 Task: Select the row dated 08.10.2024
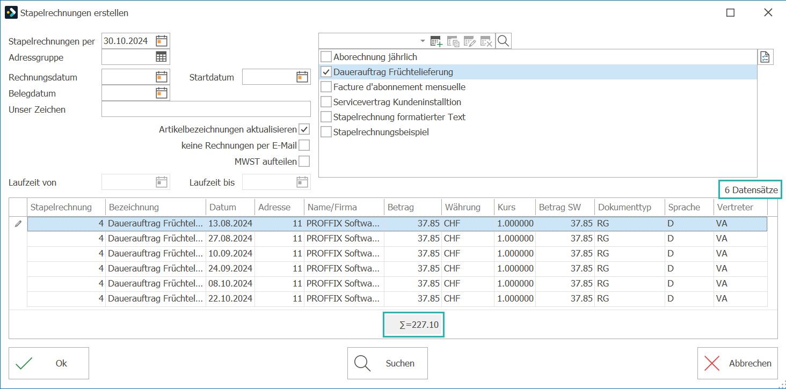[397, 283]
